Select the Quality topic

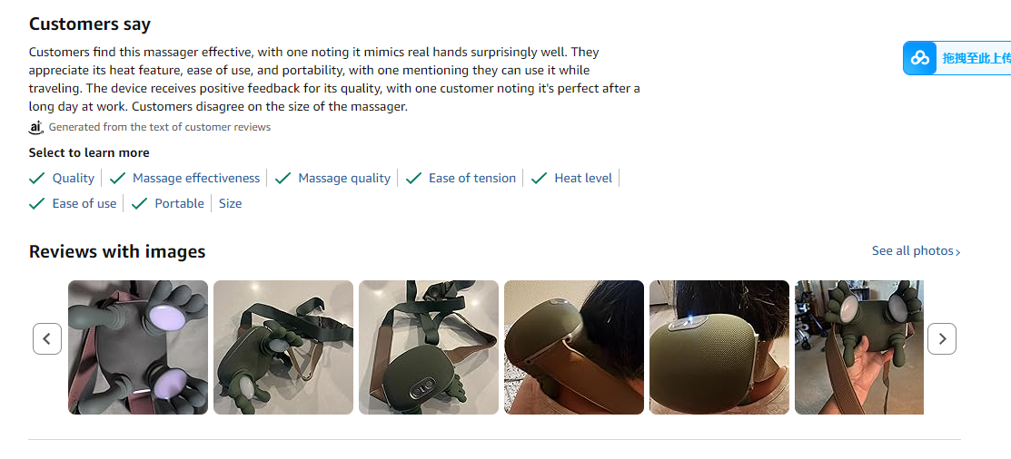74,179
